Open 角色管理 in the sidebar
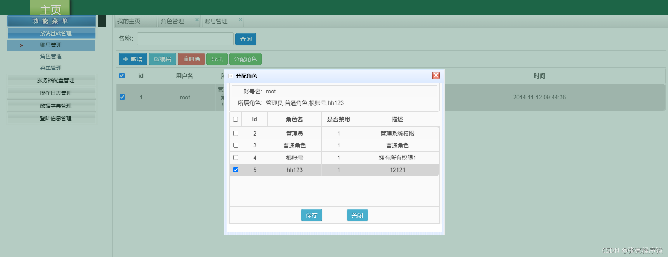Image resolution: width=668 pixels, height=257 pixels. coord(51,56)
